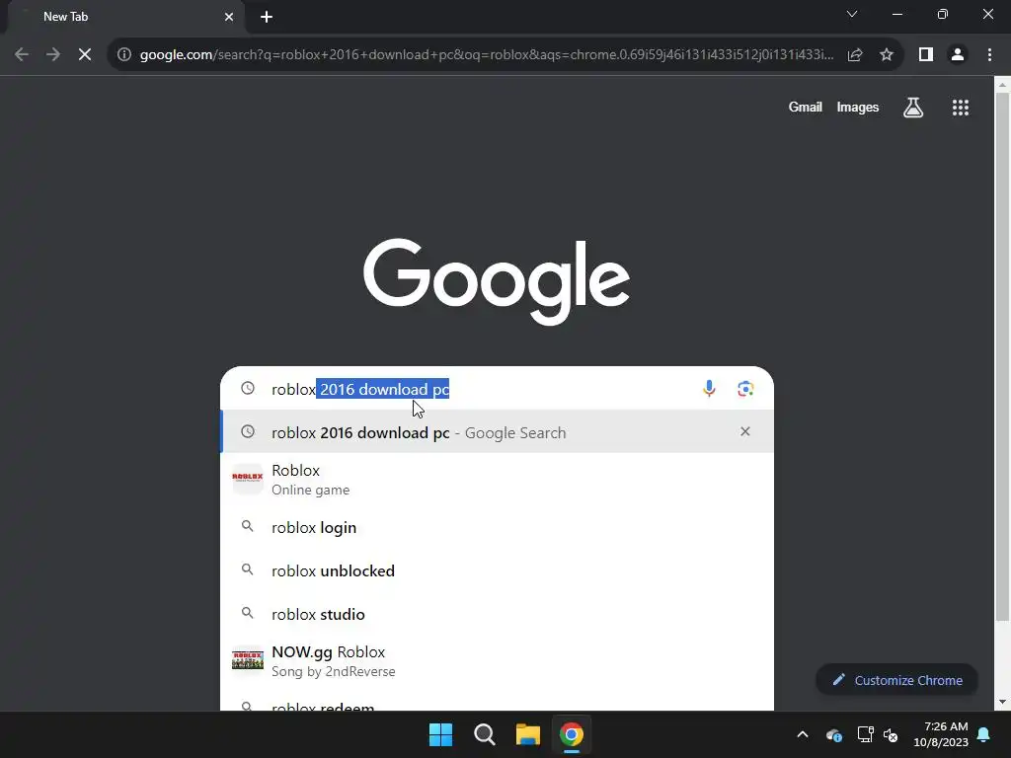Open Search Labs flask icon
Viewport: 1011px width, 758px height.
[x=913, y=107]
